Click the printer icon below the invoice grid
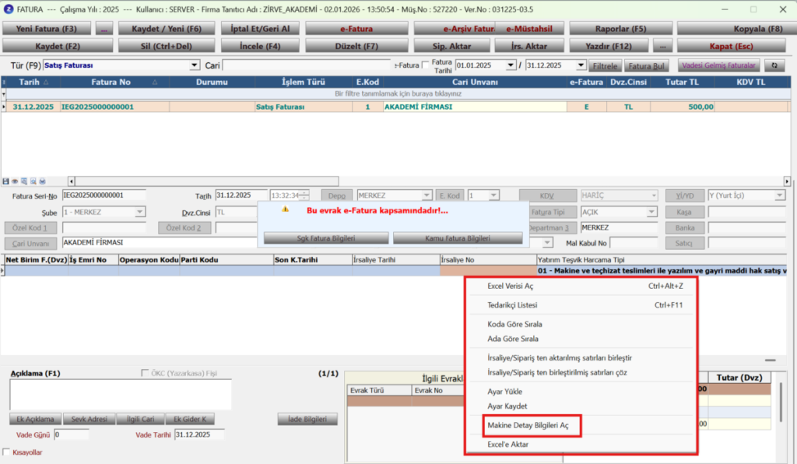 click(42, 181)
